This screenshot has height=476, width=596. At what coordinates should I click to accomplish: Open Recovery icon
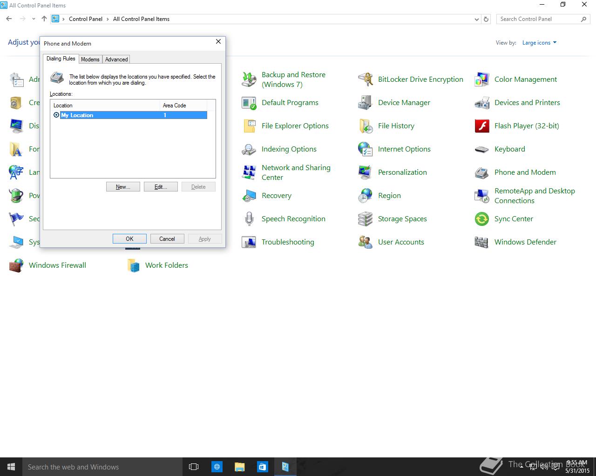[x=249, y=196]
